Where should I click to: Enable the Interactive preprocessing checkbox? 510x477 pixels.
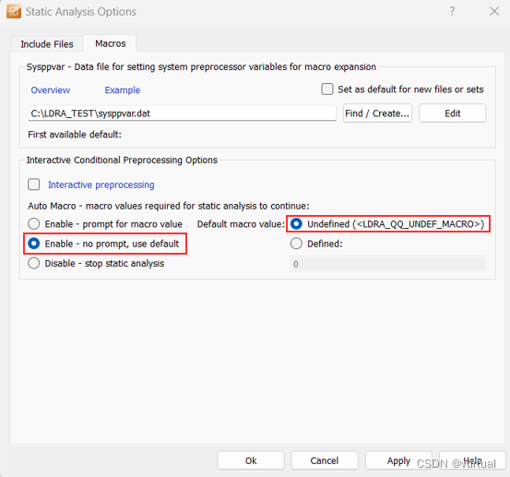click(34, 185)
